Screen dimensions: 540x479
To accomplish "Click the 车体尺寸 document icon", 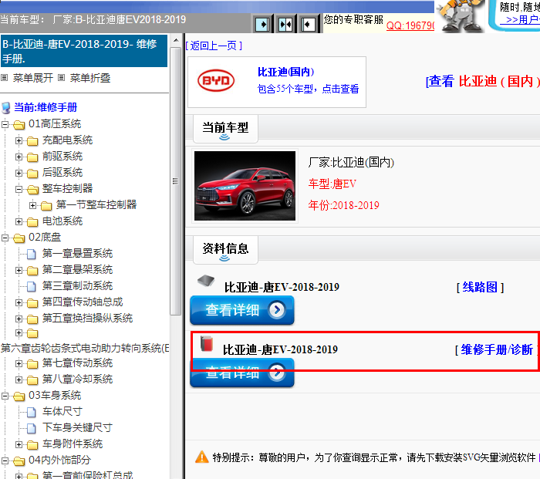I will coord(32,412).
